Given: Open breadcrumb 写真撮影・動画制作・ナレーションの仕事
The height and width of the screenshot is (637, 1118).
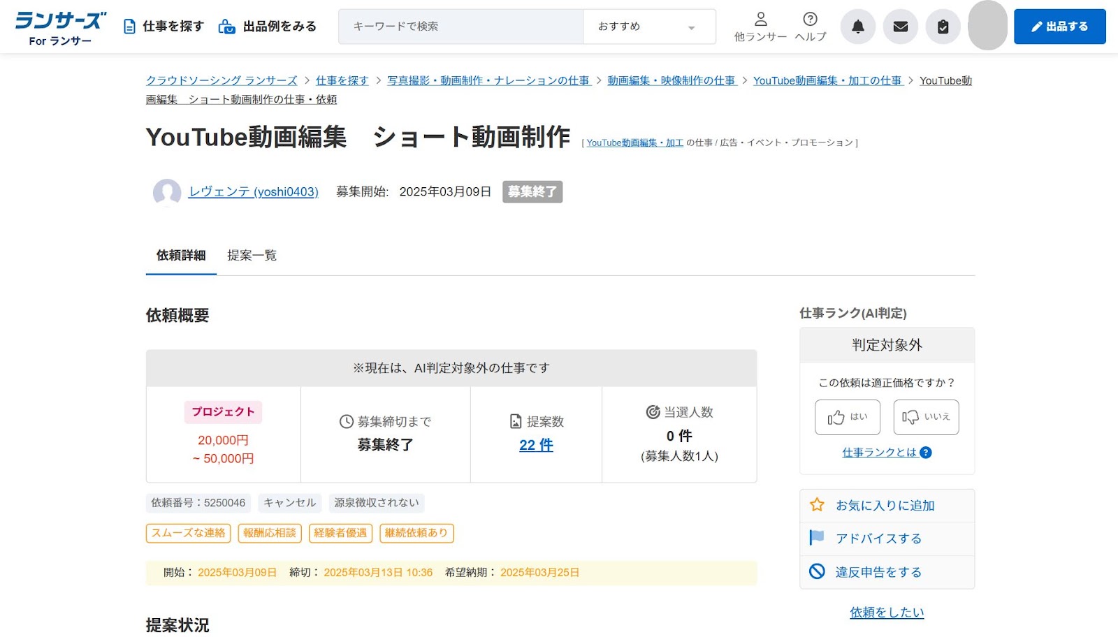Looking at the screenshot, I should [488, 81].
